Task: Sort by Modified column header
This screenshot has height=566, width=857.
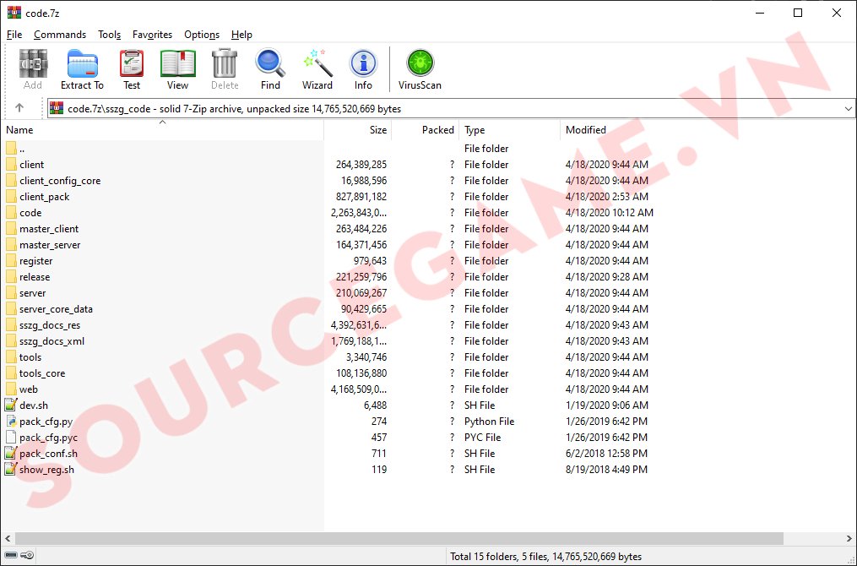Action: click(586, 130)
